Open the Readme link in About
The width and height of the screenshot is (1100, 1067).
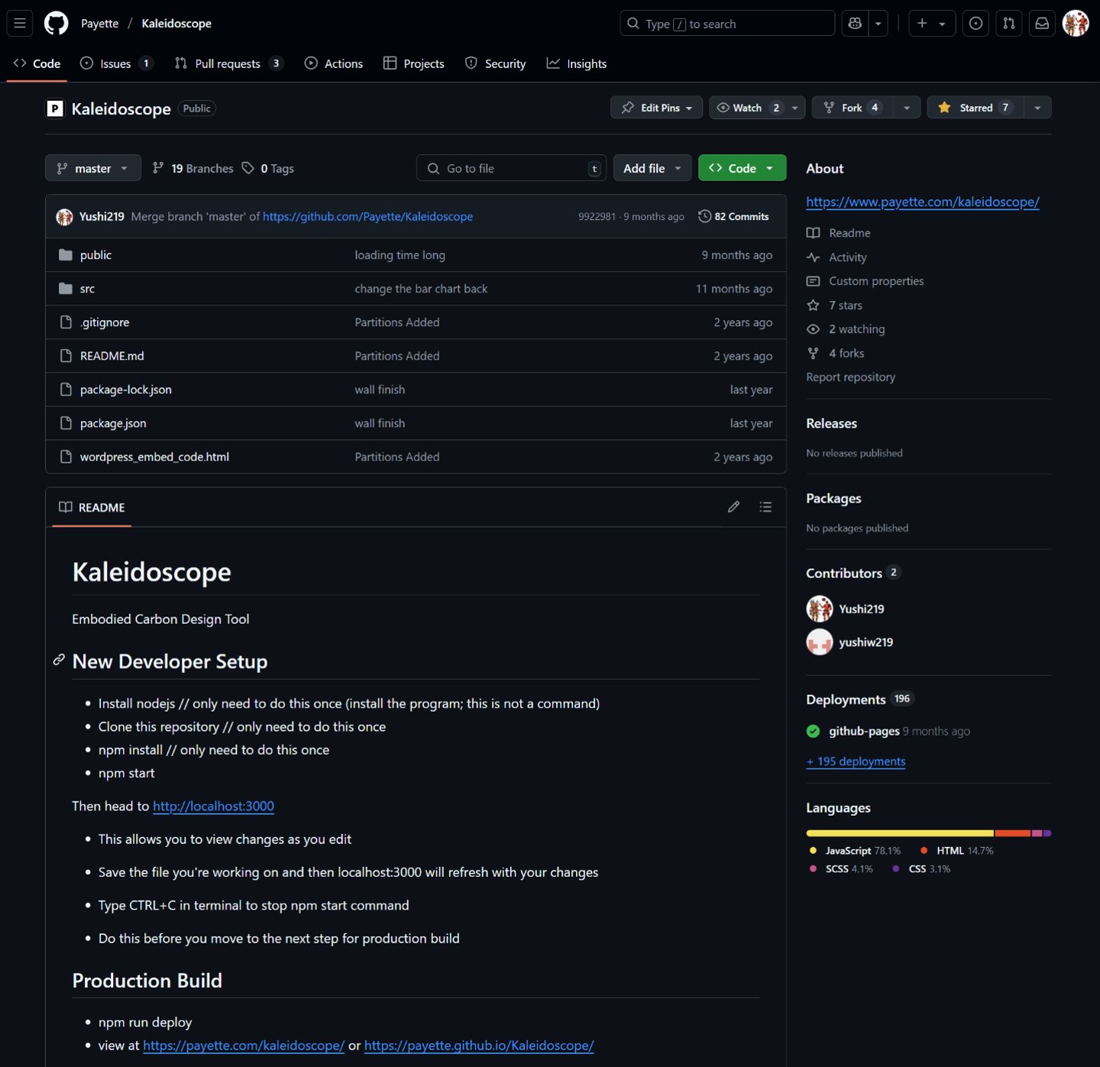pos(839,233)
